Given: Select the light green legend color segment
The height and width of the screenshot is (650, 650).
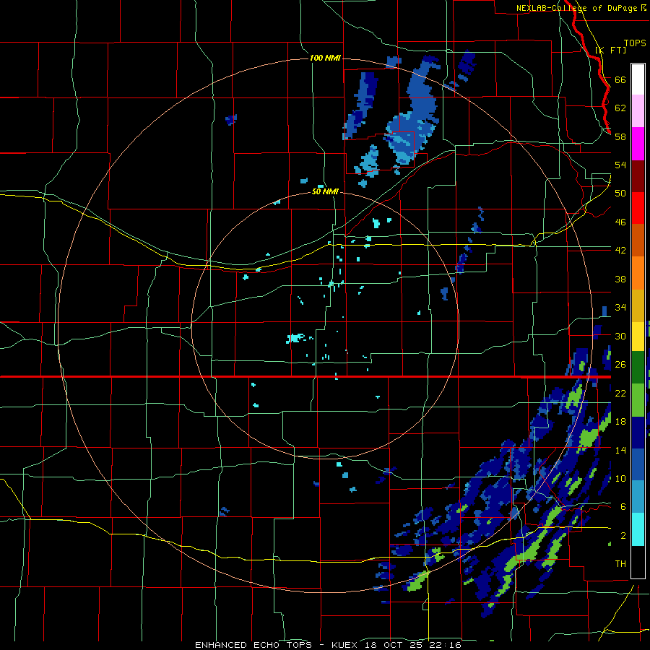Looking at the screenshot, I should coord(638,400).
